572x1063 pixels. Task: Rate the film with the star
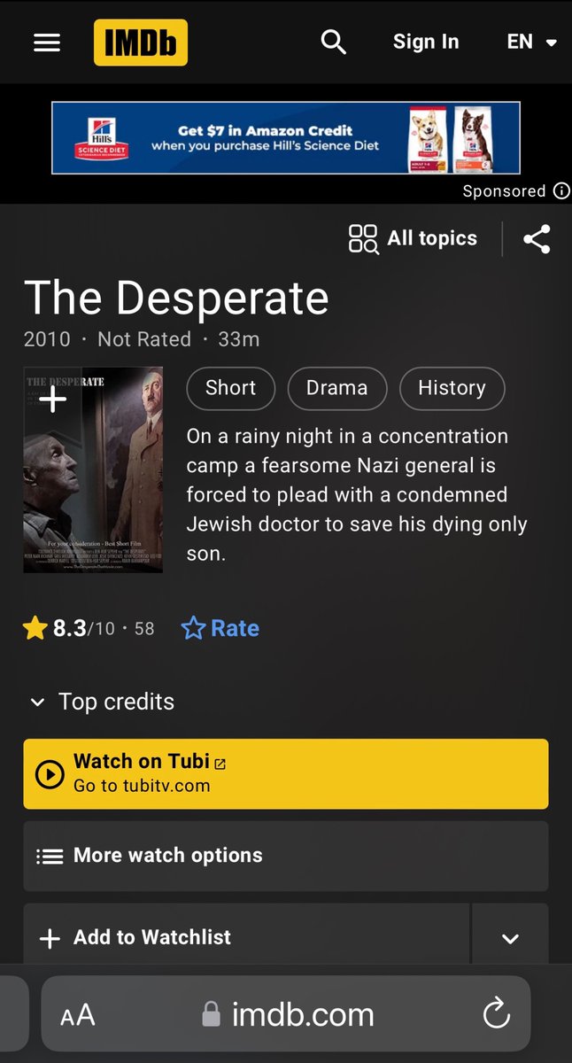pos(220,629)
